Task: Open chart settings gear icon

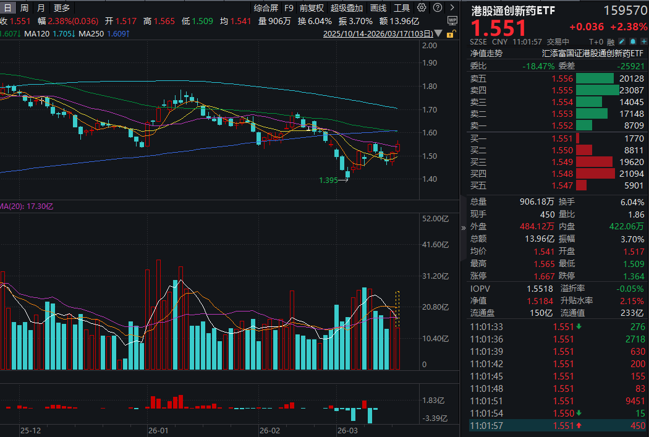Action: (x=422, y=8)
